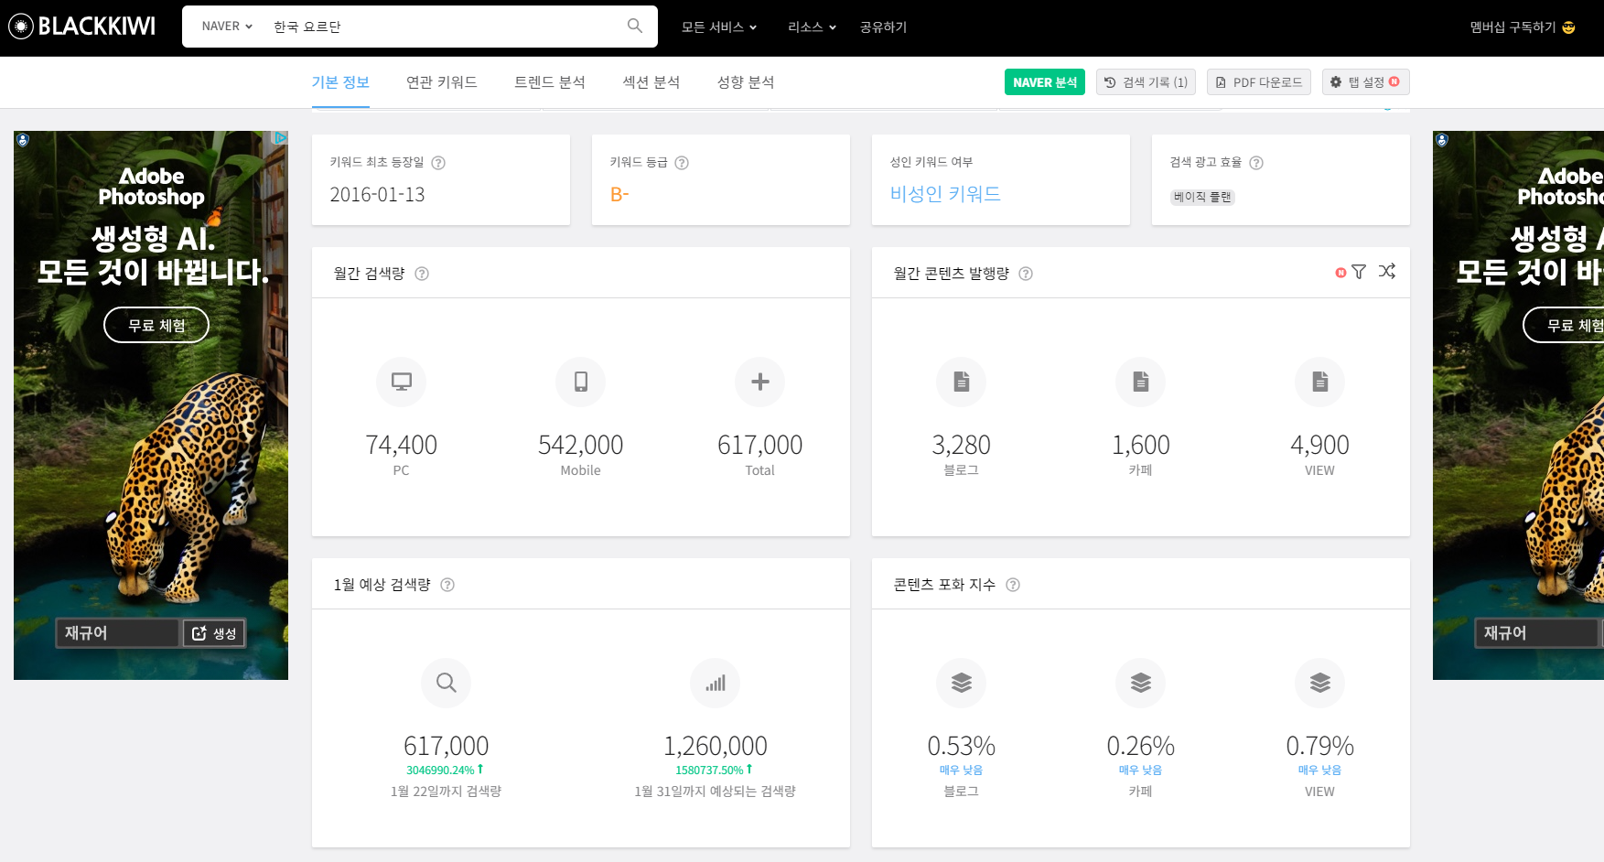
Task: Switch to the 트렌드 분석 tab
Action: 550,82
